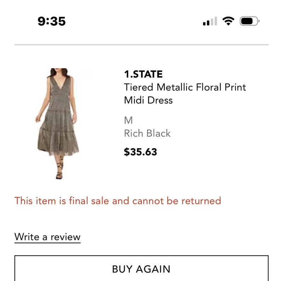The height and width of the screenshot is (281, 283).
Task: Tap the word review in review link
Action: click(65, 237)
